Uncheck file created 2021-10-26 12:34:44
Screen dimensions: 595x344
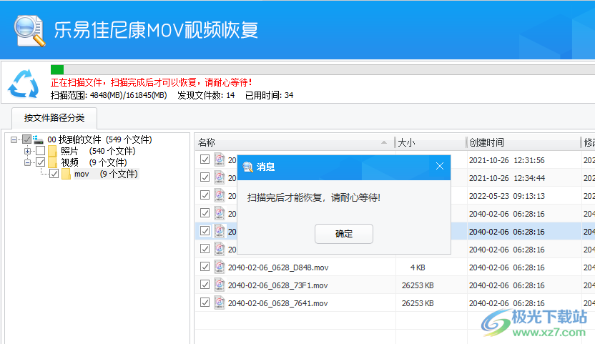205,177
